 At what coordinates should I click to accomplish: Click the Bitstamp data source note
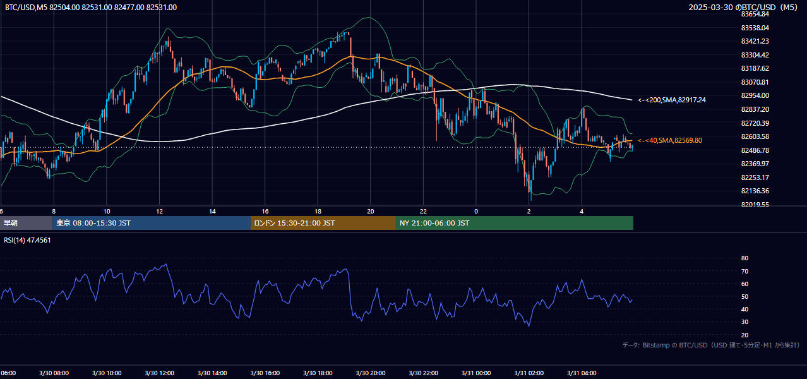coord(711,345)
